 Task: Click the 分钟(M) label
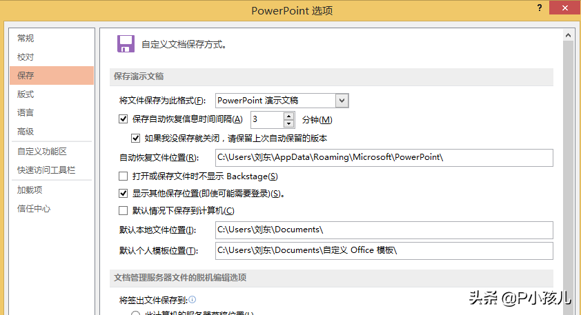[317, 120]
